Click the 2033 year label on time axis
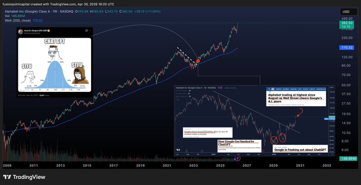This screenshot has width=361, height=185. 326,165
